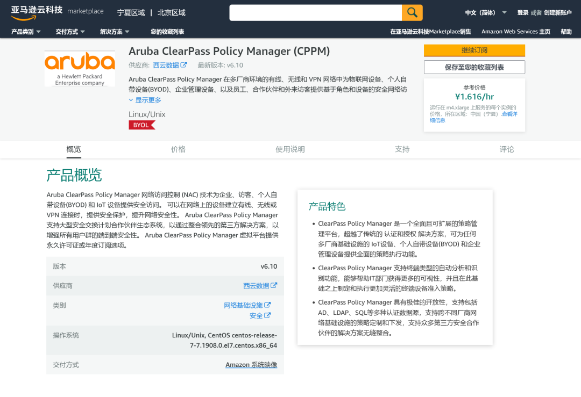The width and height of the screenshot is (581, 397).
Task: Expand description with 显示更多
Action: click(x=145, y=100)
